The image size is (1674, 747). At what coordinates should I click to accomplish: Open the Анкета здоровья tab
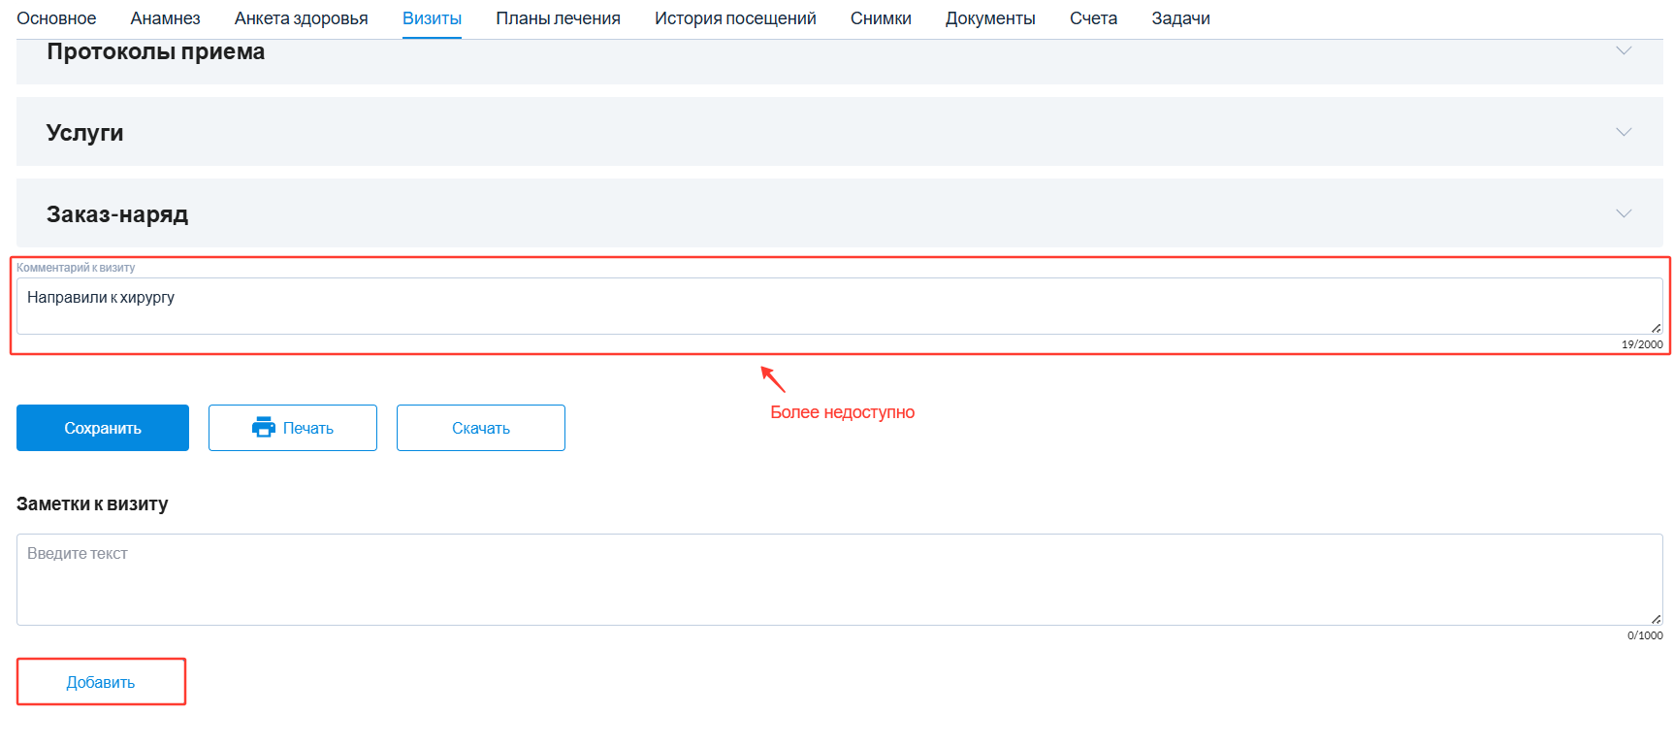301,18
